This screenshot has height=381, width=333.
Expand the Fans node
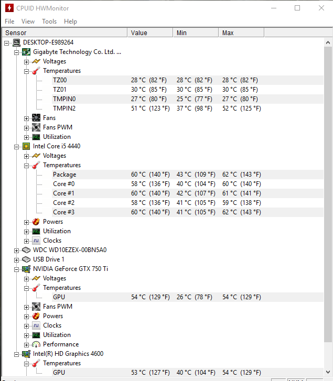(x=26, y=119)
